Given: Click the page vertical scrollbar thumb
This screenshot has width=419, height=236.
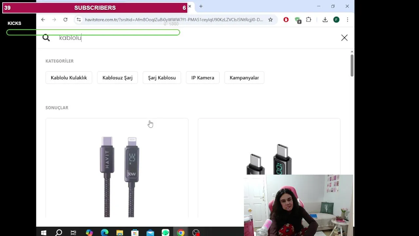Looking at the screenshot, I should [352, 66].
